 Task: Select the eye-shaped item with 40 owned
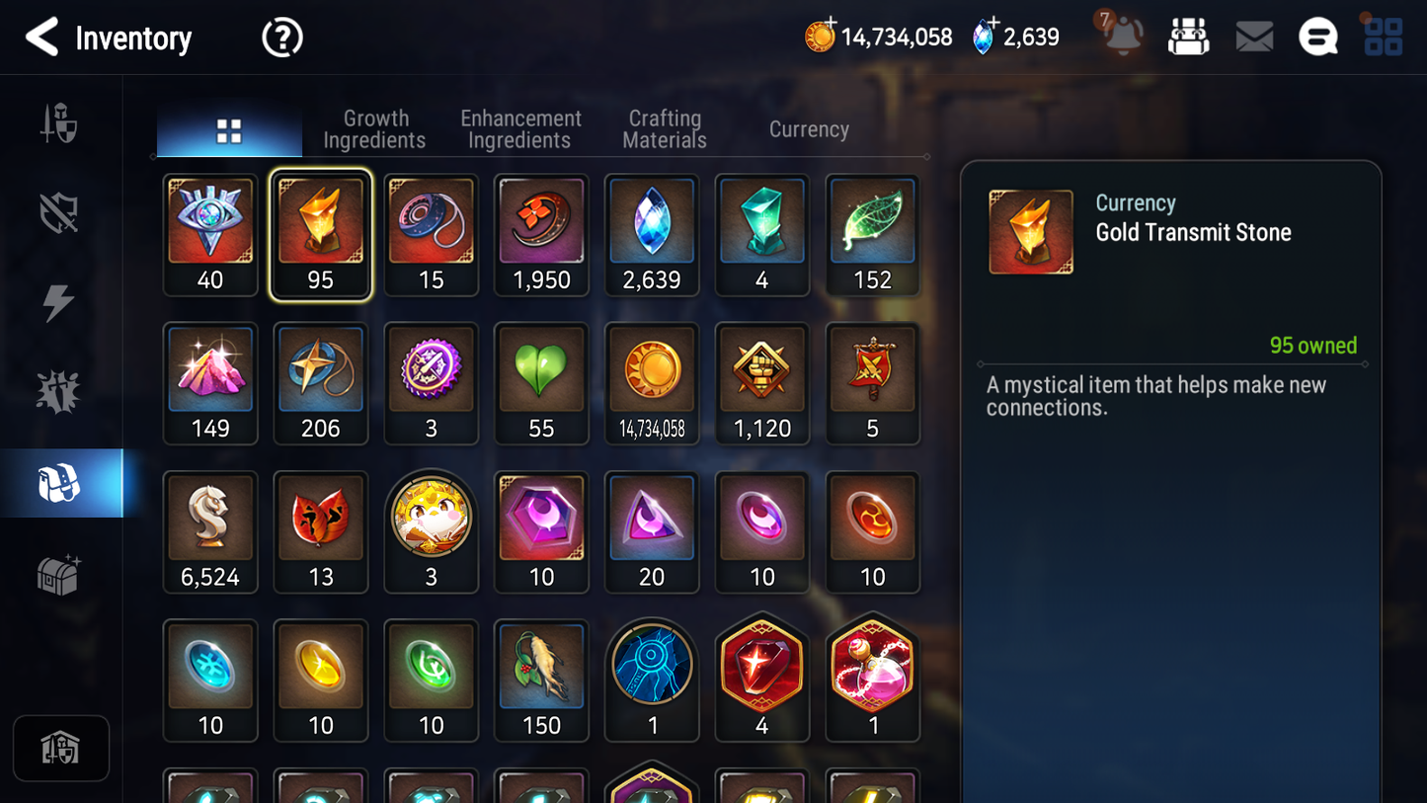click(x=210, y=235)
